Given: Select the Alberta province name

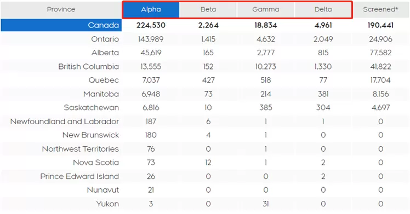Looking at the screenshot, I should tap(105, 53).
